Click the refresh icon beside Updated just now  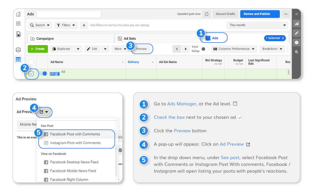pos(206,14)
